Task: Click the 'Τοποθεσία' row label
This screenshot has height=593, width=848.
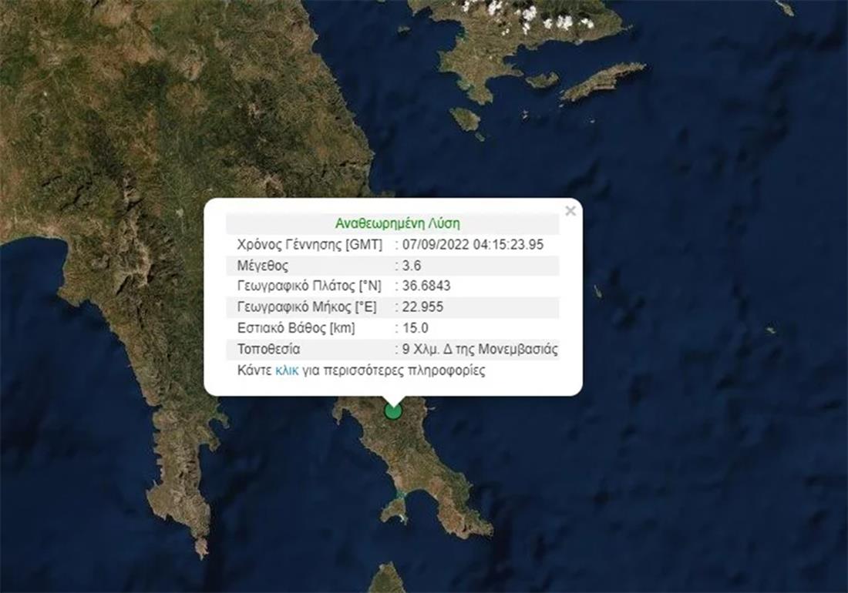Action: point(268,349)
